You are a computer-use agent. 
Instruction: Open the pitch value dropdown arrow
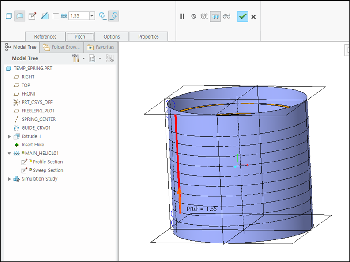point(92,16)
